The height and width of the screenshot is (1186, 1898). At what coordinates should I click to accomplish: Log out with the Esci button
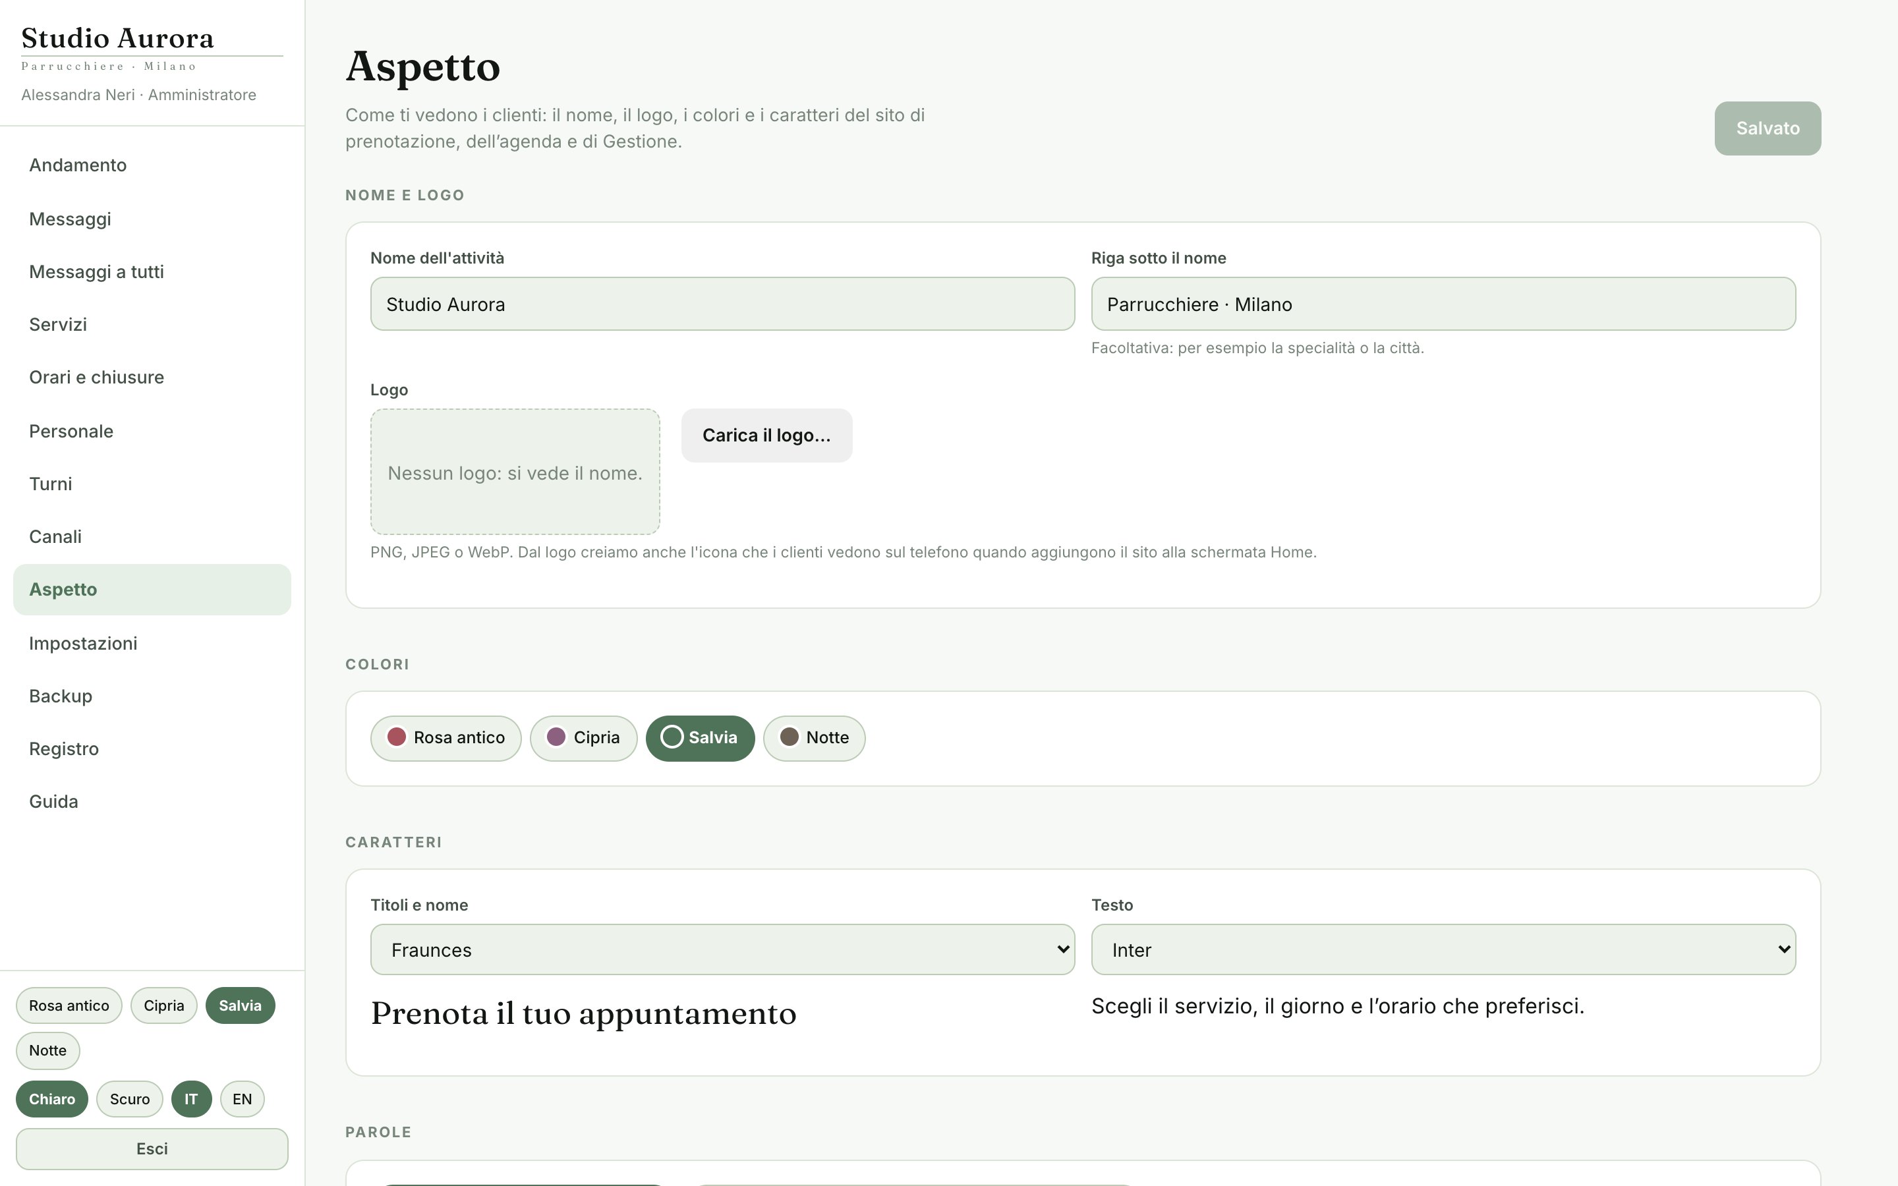point(152,1148)
